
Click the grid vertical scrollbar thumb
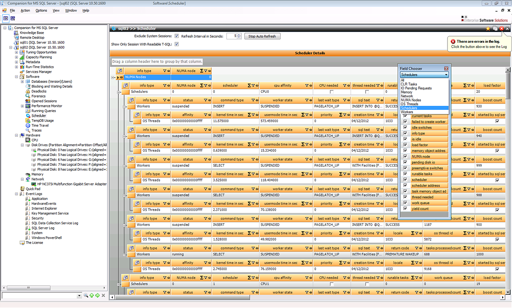click(508, 85)
